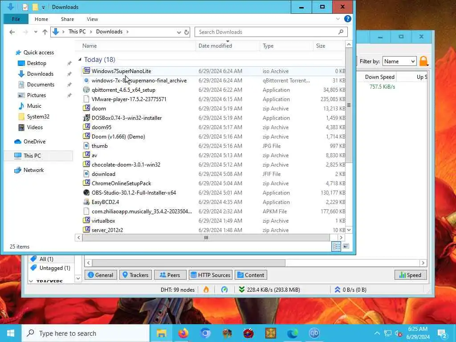Click the qBittorrent alternative speed limits icon
456x342 pixels.
click(224, 289)
